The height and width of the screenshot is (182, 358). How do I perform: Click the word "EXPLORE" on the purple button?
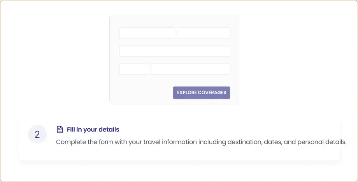click(187, 93)
